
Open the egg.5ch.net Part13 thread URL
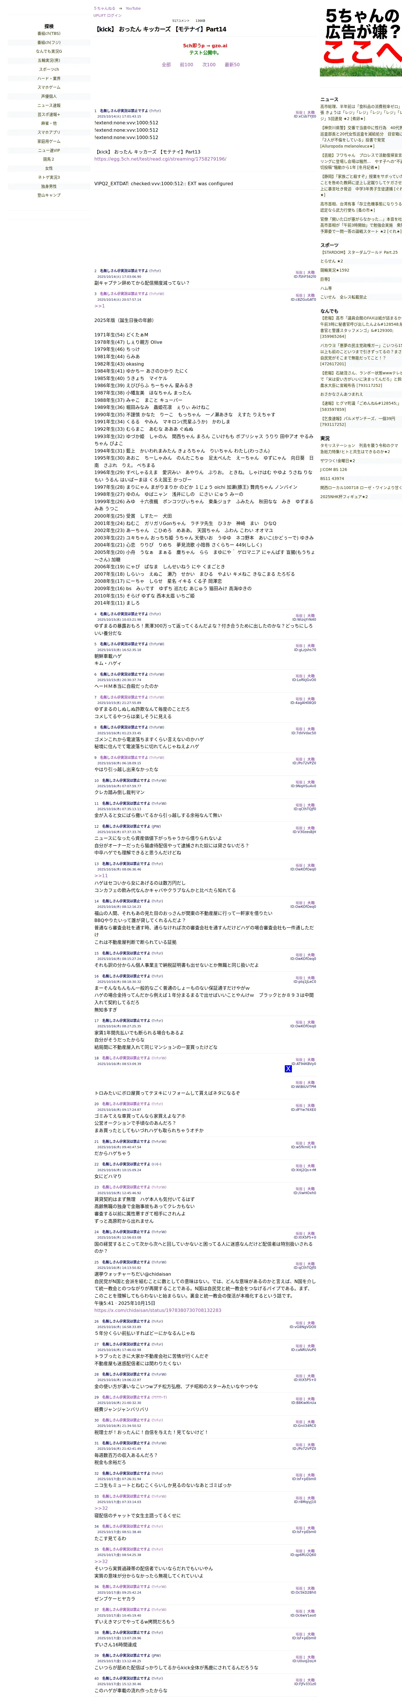[x=160, y=159]
